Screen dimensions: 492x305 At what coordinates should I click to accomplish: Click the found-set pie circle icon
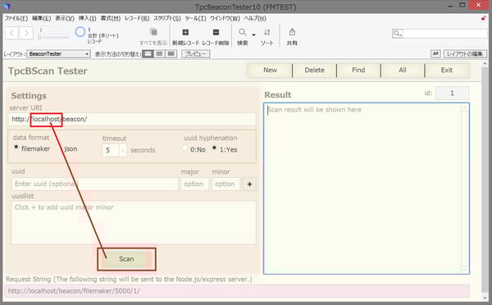point(80,32)
